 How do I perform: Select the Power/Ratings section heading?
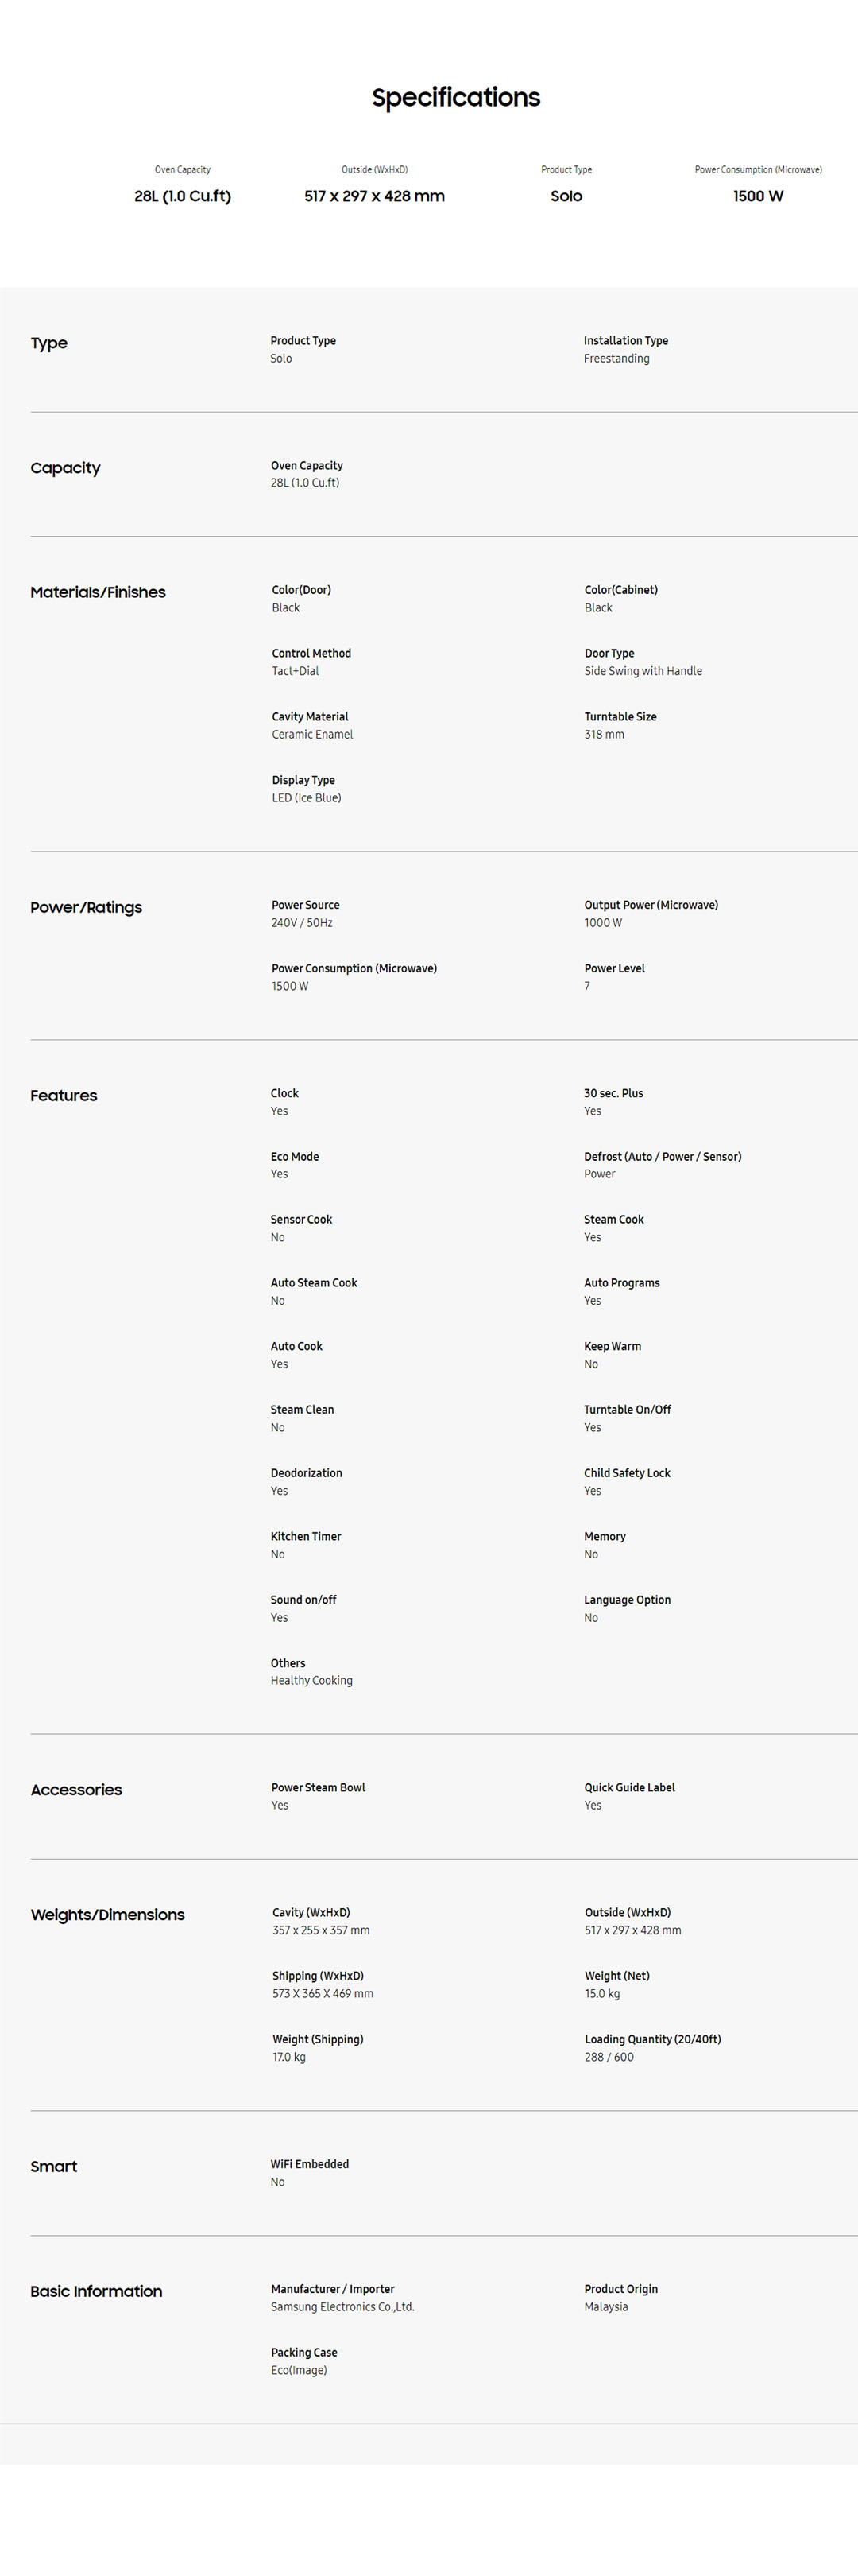[86, 907]
